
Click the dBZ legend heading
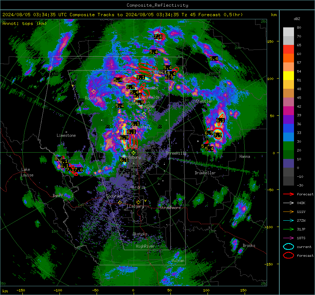click(x=297, y=19)
